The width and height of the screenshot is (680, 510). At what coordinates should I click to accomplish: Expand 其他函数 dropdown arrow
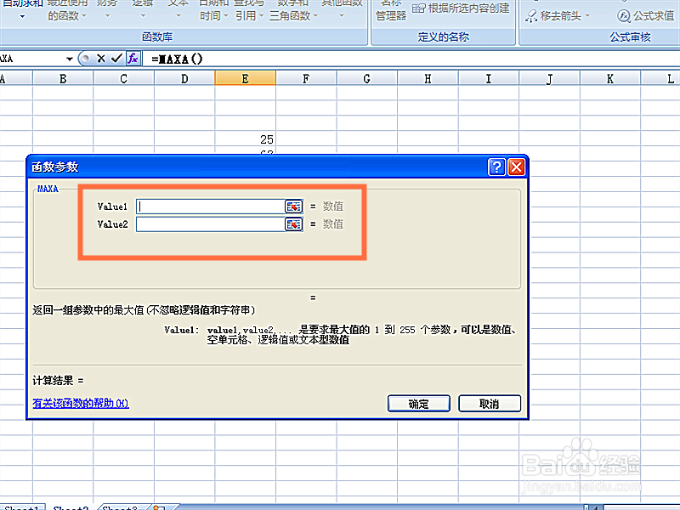(342, 16)
